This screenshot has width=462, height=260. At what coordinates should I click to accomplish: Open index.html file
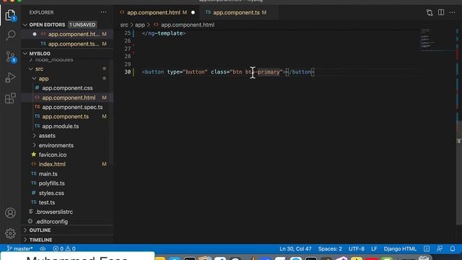tap(52, 164)
